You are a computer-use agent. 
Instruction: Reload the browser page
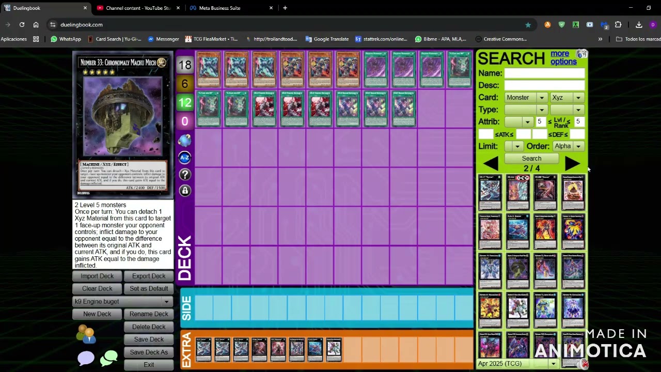22,24
